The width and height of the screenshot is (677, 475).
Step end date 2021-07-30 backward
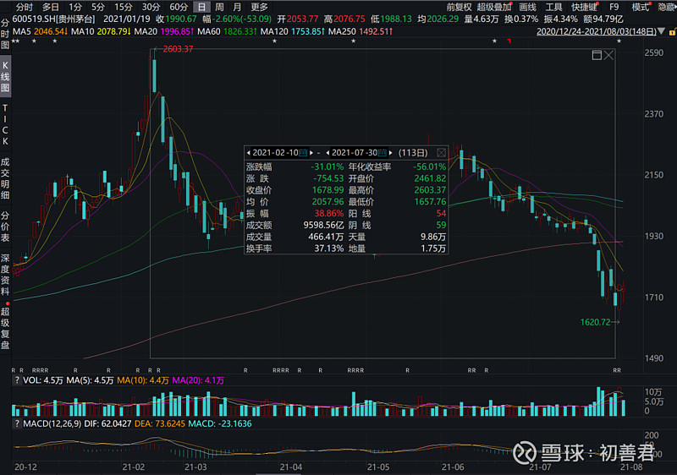click(x=327, y=153)
